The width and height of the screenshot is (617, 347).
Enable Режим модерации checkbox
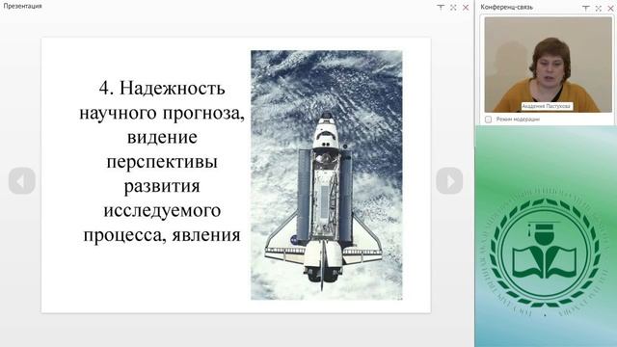tap(489, 120)
